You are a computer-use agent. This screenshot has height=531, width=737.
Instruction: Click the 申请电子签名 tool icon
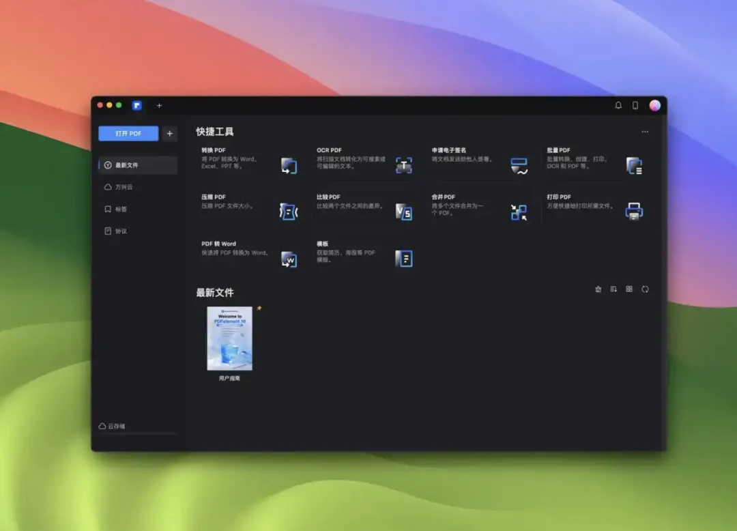[519, 166]
